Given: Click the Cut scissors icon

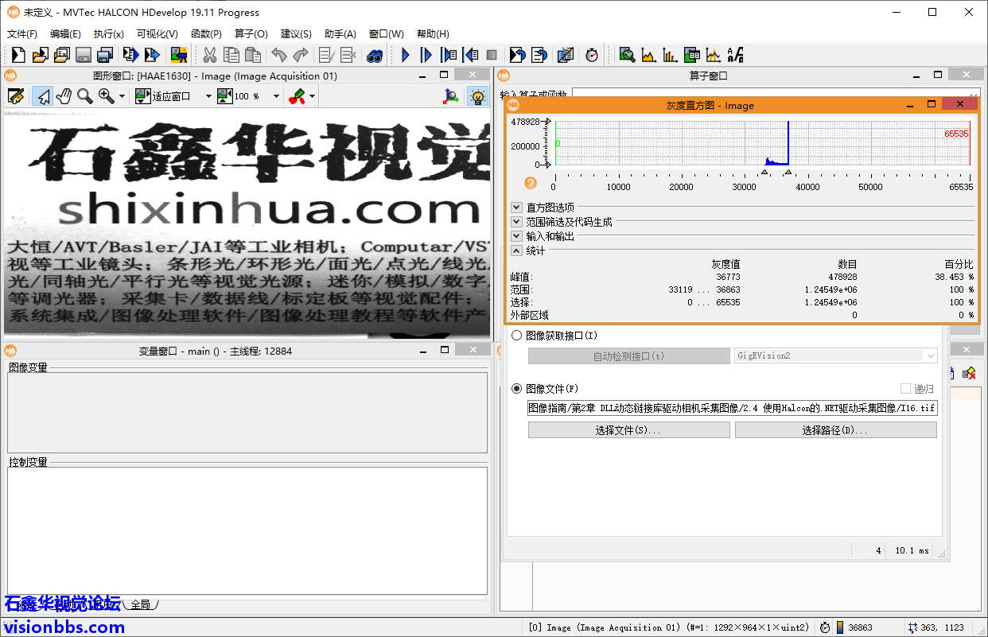Looking at the screenshot, I should pos(210,55).
